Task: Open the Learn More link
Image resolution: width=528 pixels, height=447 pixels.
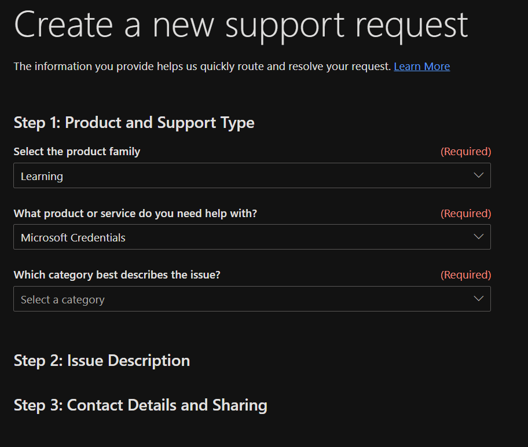Action: click(x=421, y=67)
